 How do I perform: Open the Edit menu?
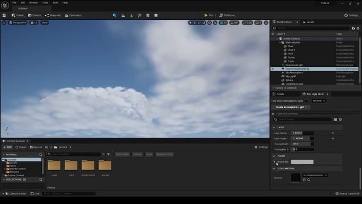[23, 3]
